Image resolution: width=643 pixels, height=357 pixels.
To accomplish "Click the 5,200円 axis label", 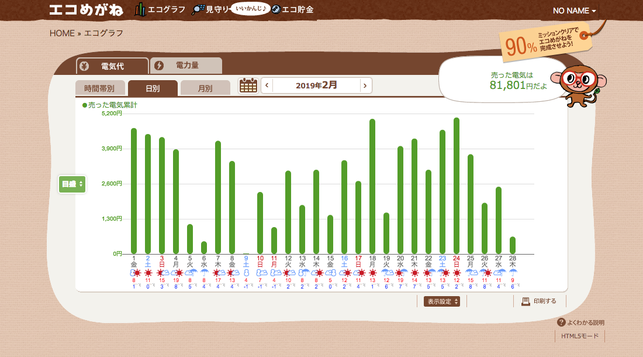I will (112, 114).
